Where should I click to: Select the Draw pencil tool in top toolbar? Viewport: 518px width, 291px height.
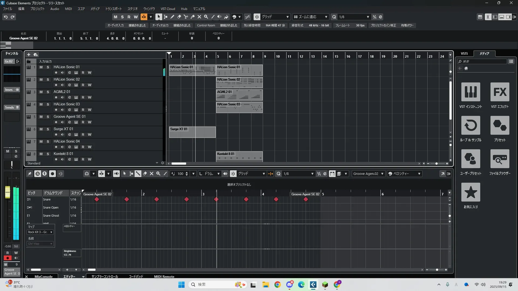[x=172, y=17]
